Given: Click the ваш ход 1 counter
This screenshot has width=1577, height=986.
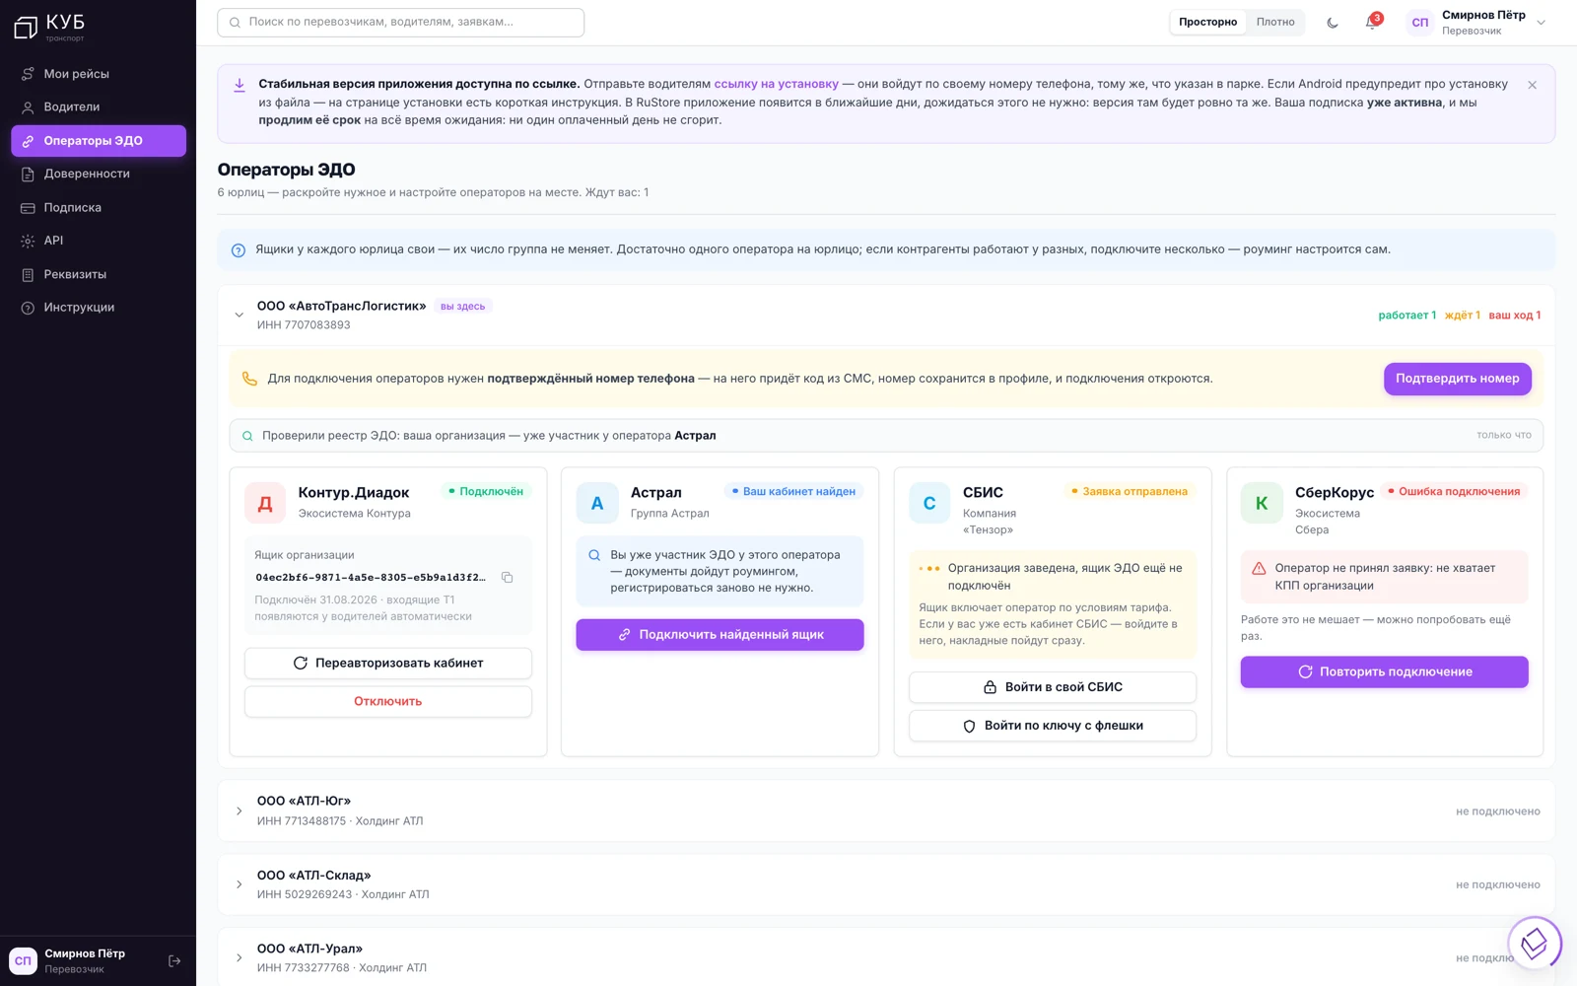Looking at the screenshot, I should point(1515,316).
